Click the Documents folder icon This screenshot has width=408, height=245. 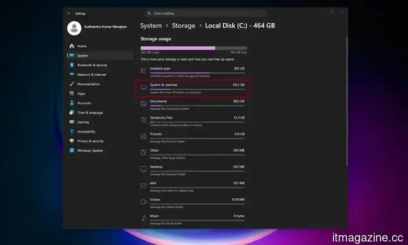[143, 104]
